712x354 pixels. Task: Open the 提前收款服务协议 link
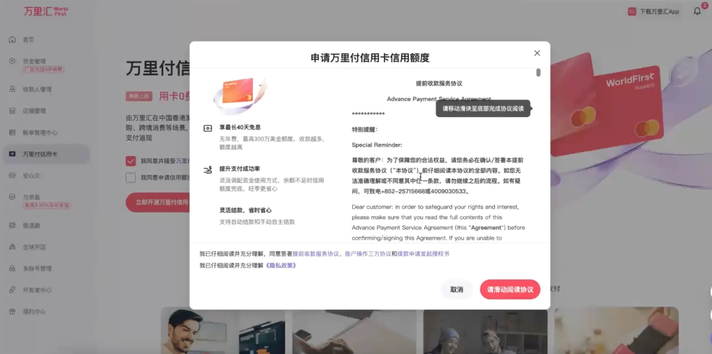point(315,254)
